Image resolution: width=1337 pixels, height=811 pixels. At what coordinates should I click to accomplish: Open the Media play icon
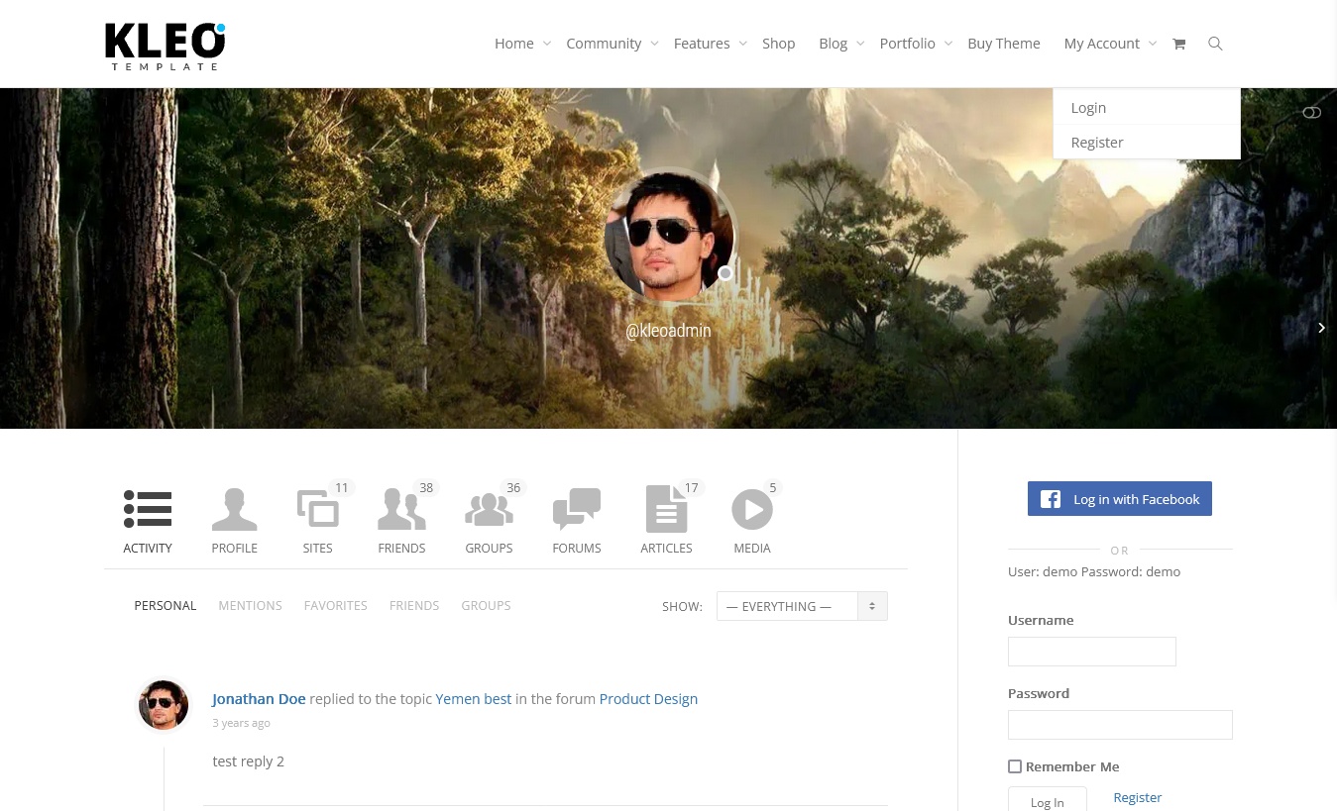(x=752, y=510)
